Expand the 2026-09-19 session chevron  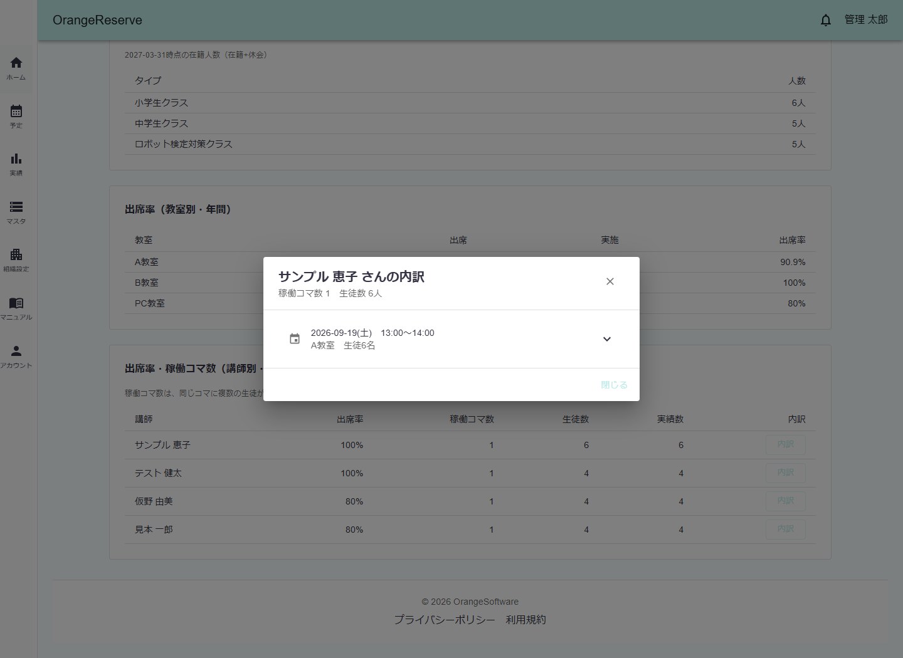click(x=607, y=339)
